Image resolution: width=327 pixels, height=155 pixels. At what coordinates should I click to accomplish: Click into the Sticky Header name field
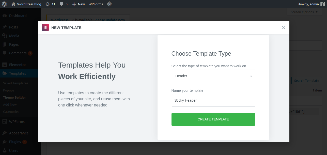pyautogui.click(x=213, y=100)
